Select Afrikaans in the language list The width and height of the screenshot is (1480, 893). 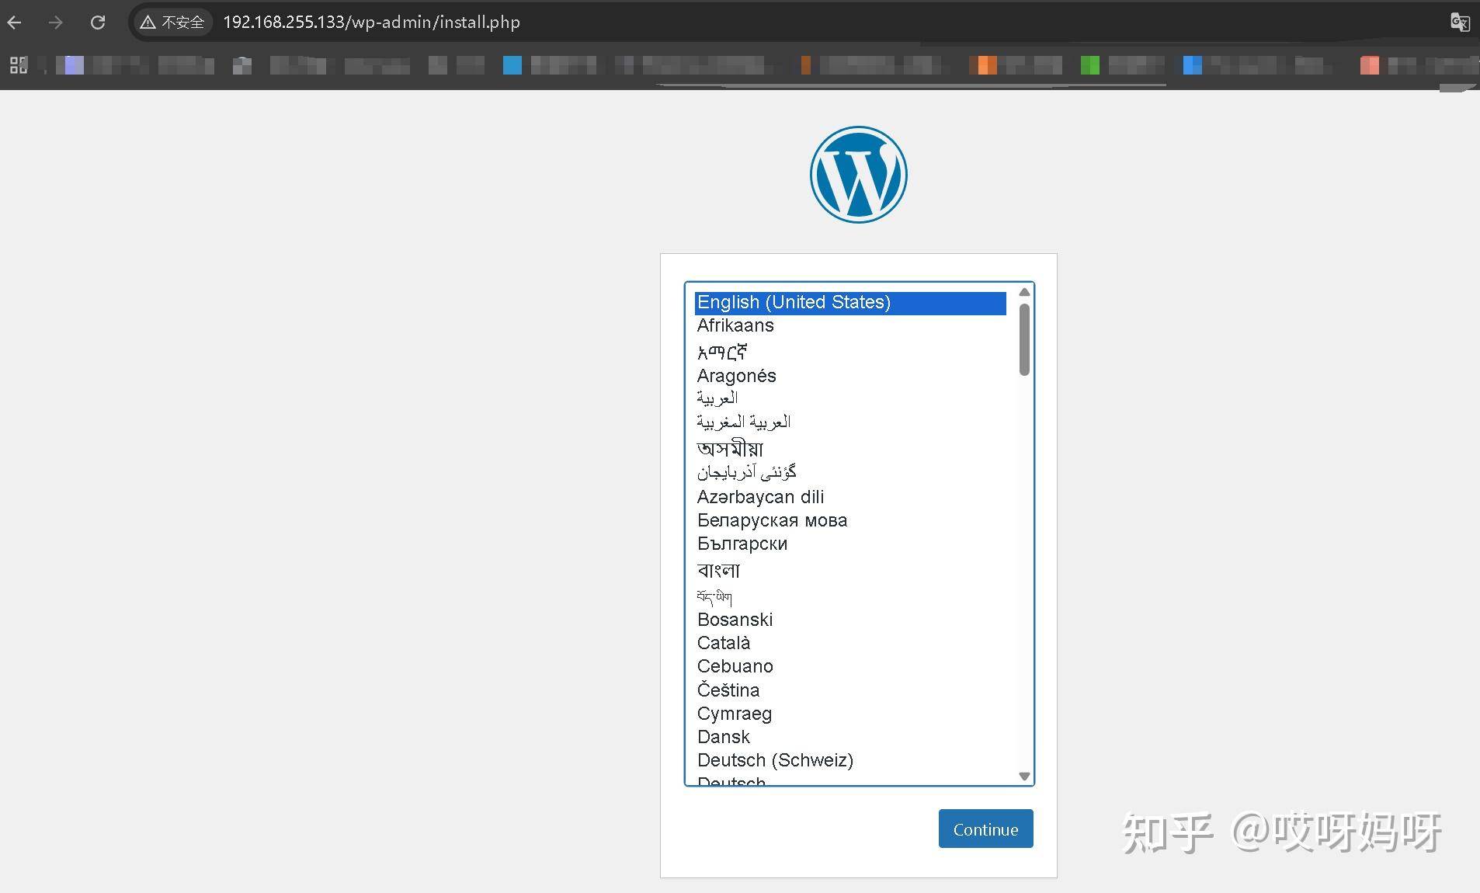850,326
